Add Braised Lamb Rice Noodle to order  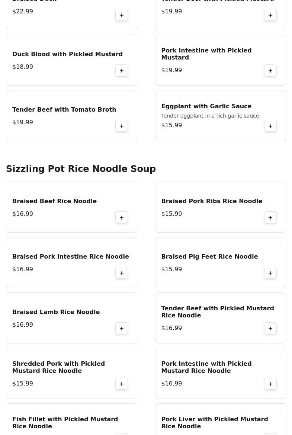[122, 329]
